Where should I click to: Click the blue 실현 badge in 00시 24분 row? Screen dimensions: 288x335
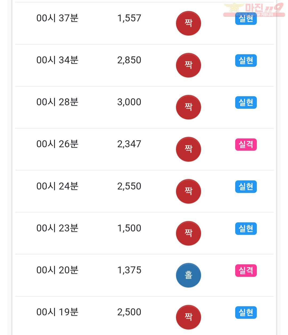point(246,186)
